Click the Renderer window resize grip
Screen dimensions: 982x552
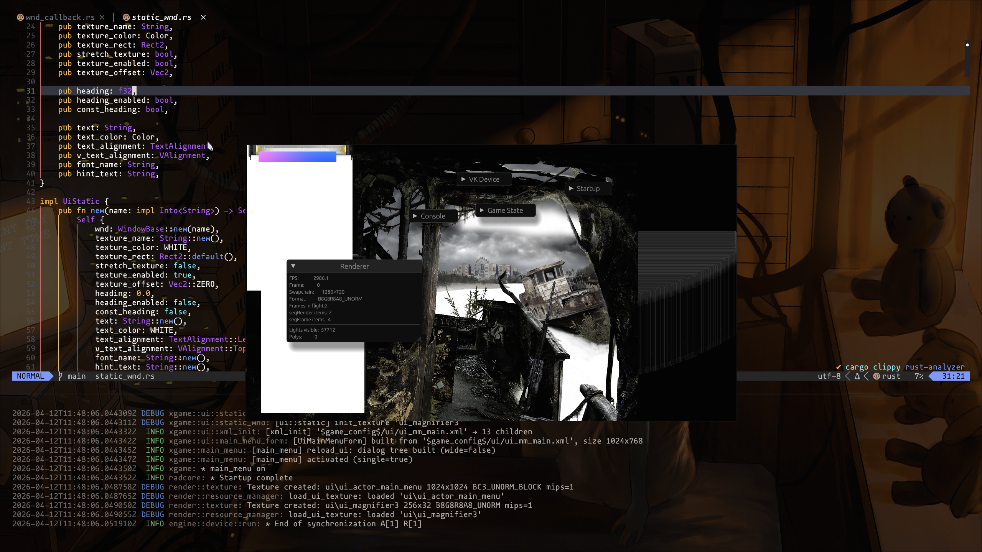click(419, 339)
